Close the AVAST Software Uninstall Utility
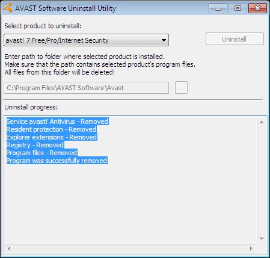 pos(257,8)
